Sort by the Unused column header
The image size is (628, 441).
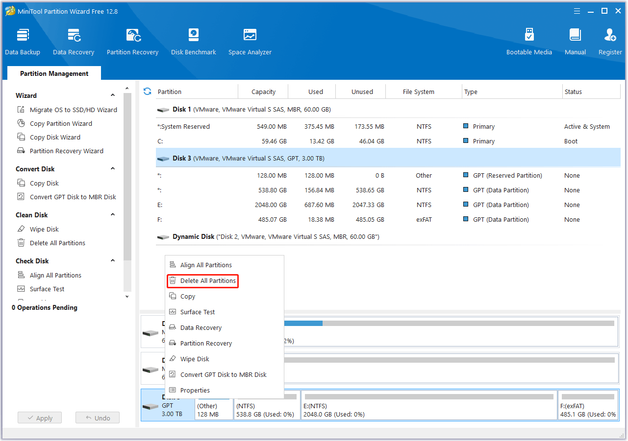coord(361,92)
